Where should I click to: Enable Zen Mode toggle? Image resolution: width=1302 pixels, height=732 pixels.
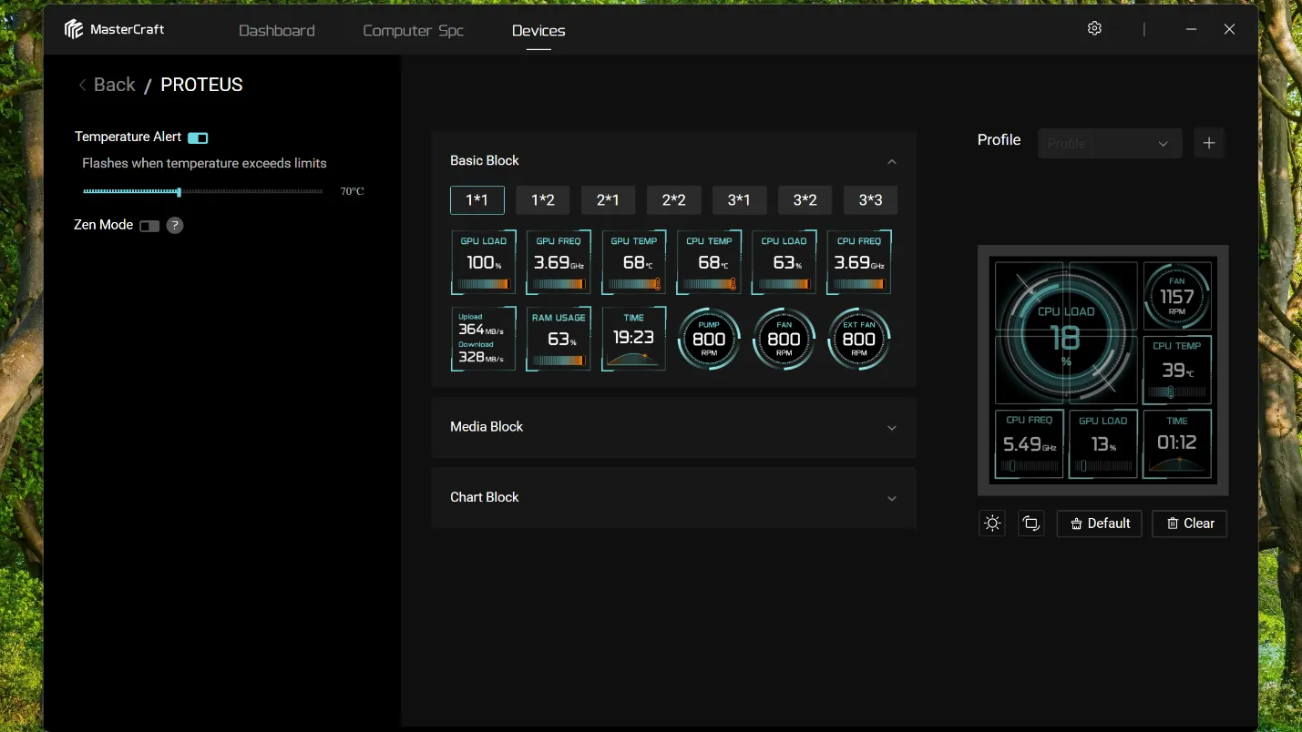point(149,226)
